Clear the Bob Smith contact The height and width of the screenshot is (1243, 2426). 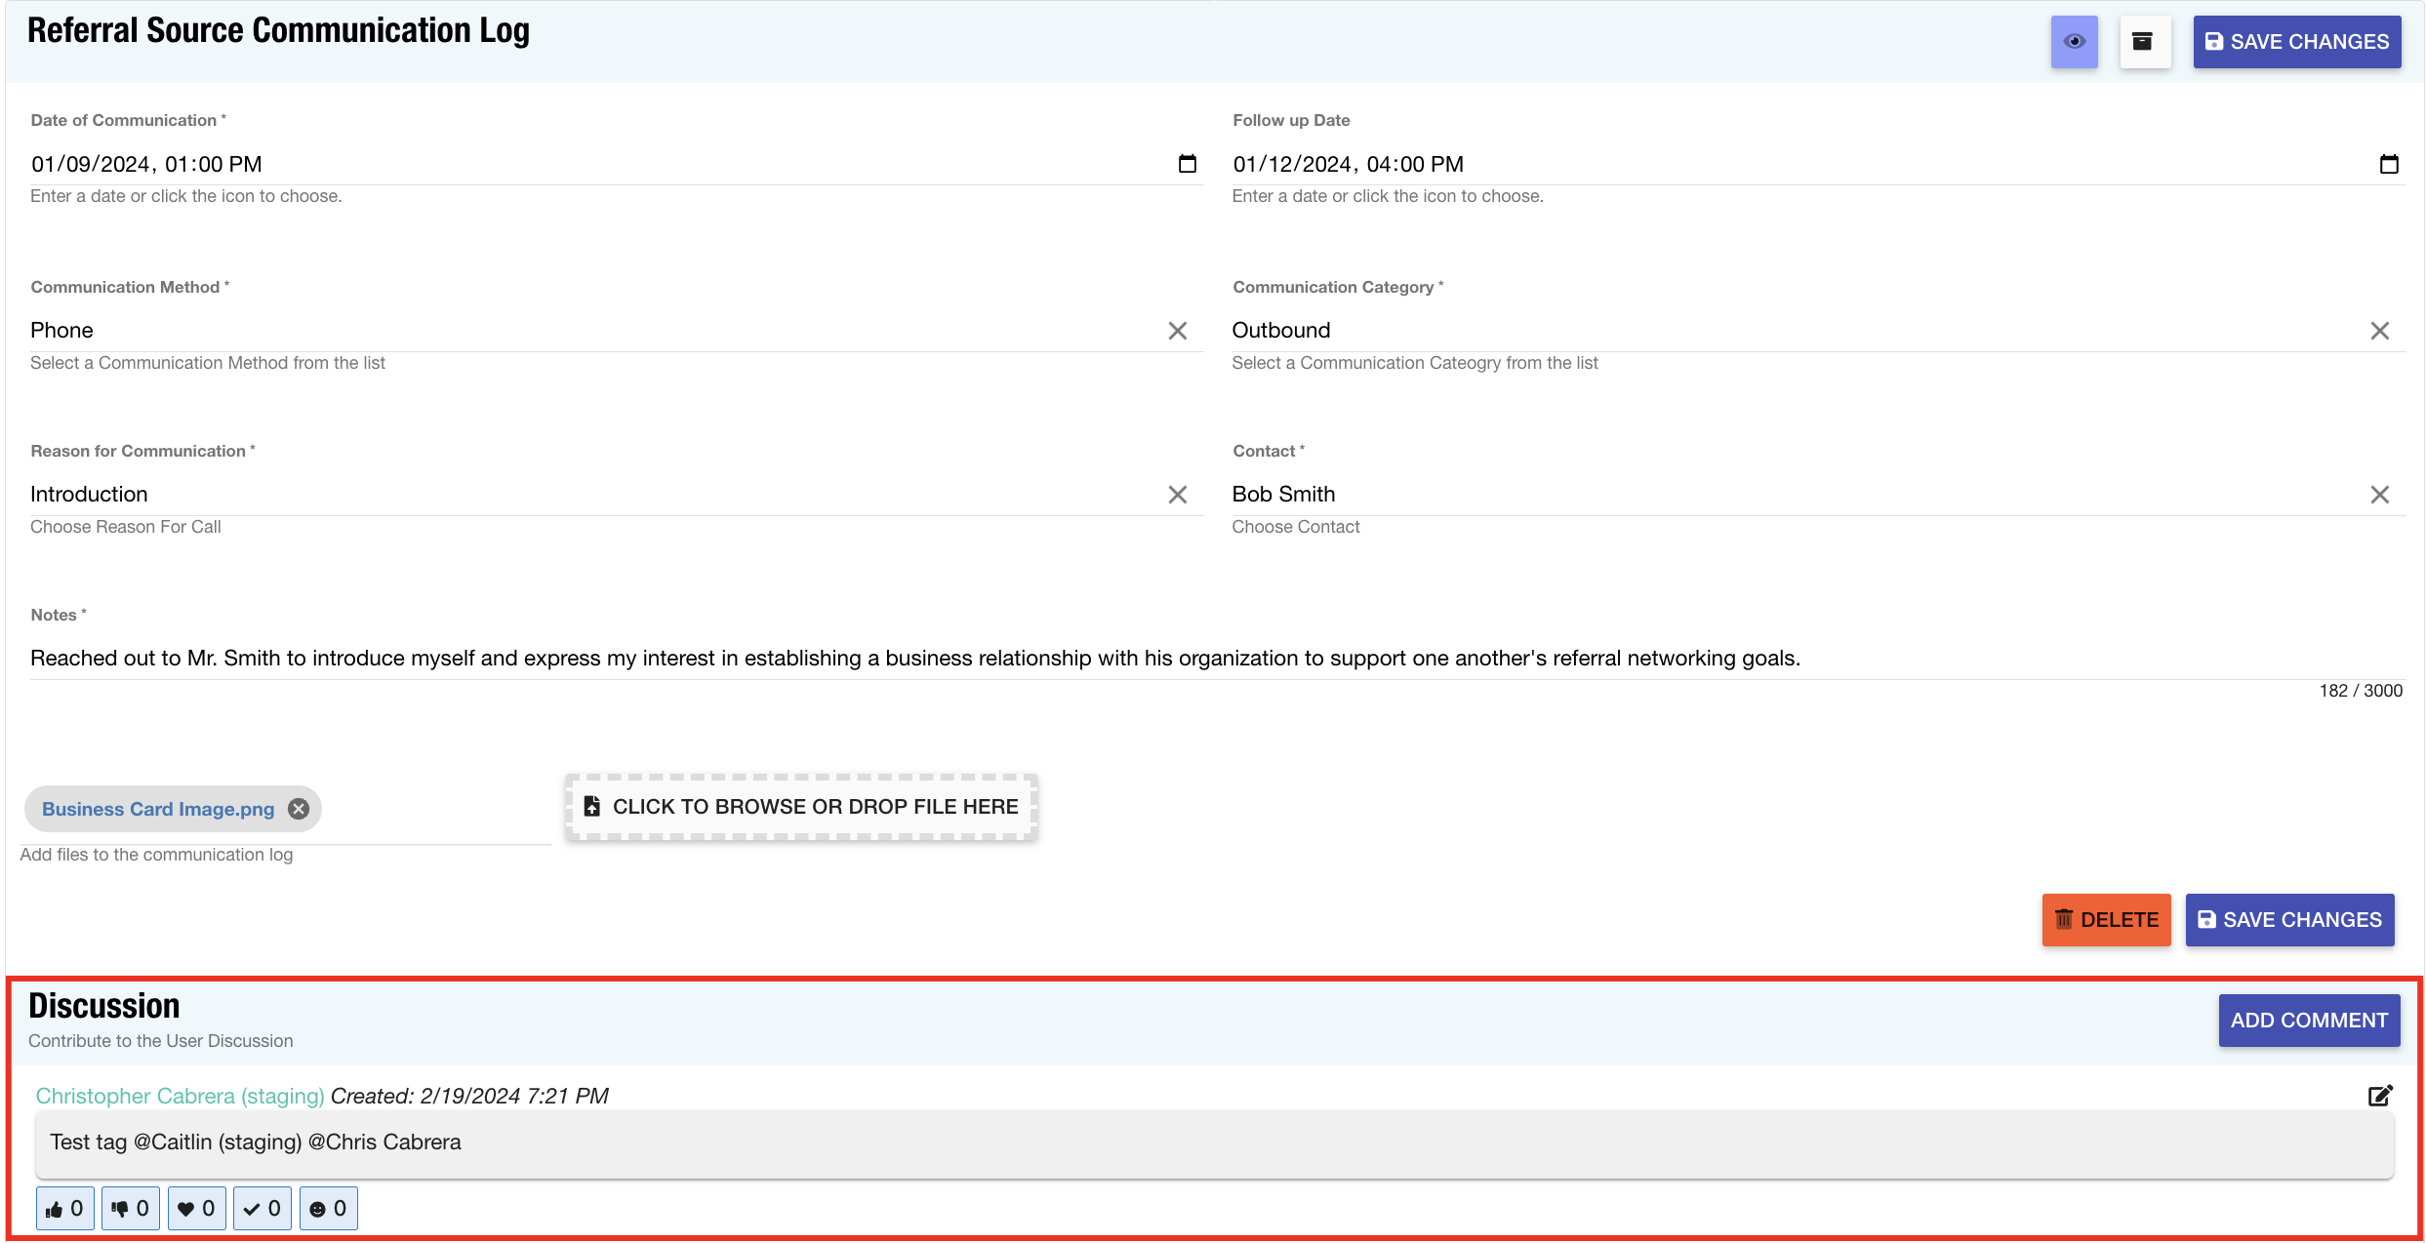(x=2379, y=495)
